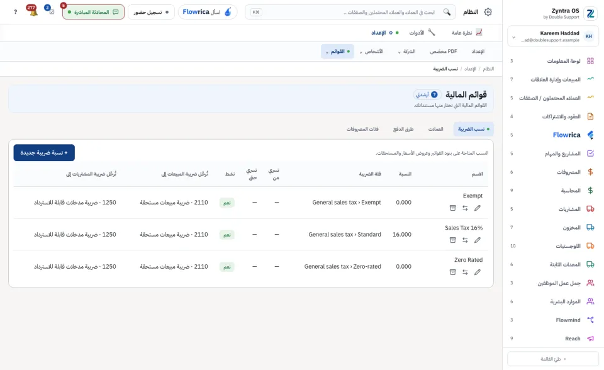
Task: Open المبيعات وإدارة العلاقات in sidebar
Action: pos(553,79)
